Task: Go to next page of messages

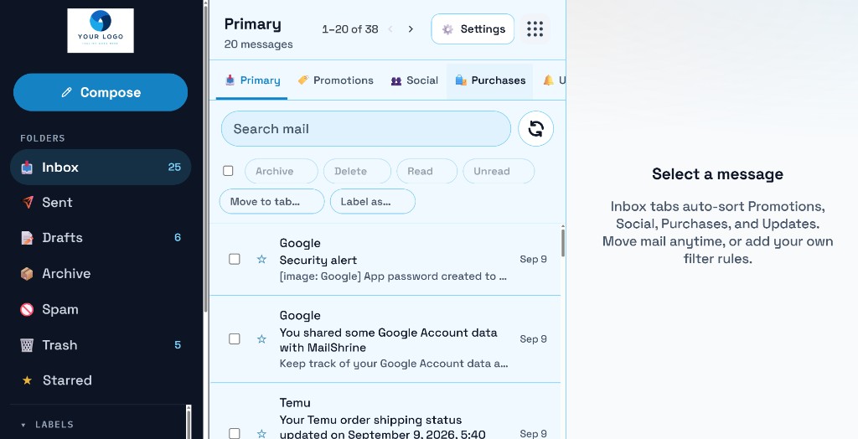Action: [x=411, y=29]
